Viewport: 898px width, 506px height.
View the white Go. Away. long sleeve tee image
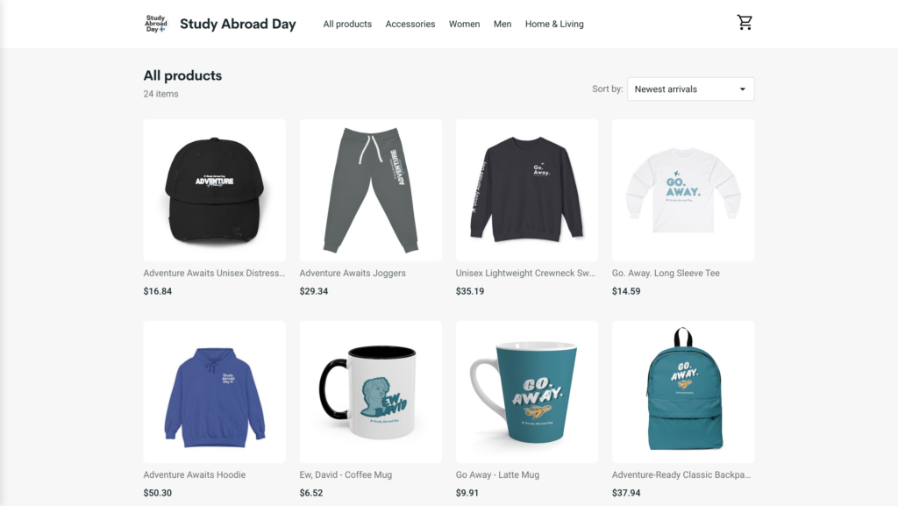(683, 190)
